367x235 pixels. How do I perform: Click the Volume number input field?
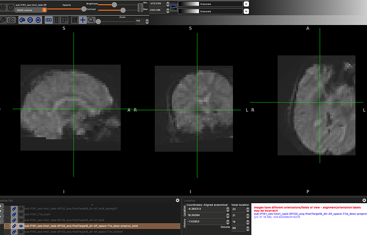[238, 228]
